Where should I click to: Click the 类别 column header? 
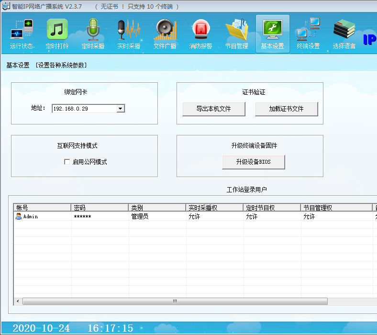(157, 208)
